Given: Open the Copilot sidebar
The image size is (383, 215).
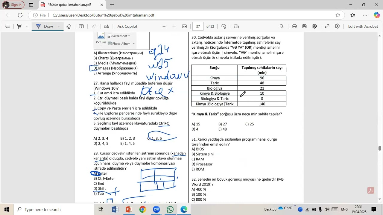Looking at the screenshot, I should 377,15.
